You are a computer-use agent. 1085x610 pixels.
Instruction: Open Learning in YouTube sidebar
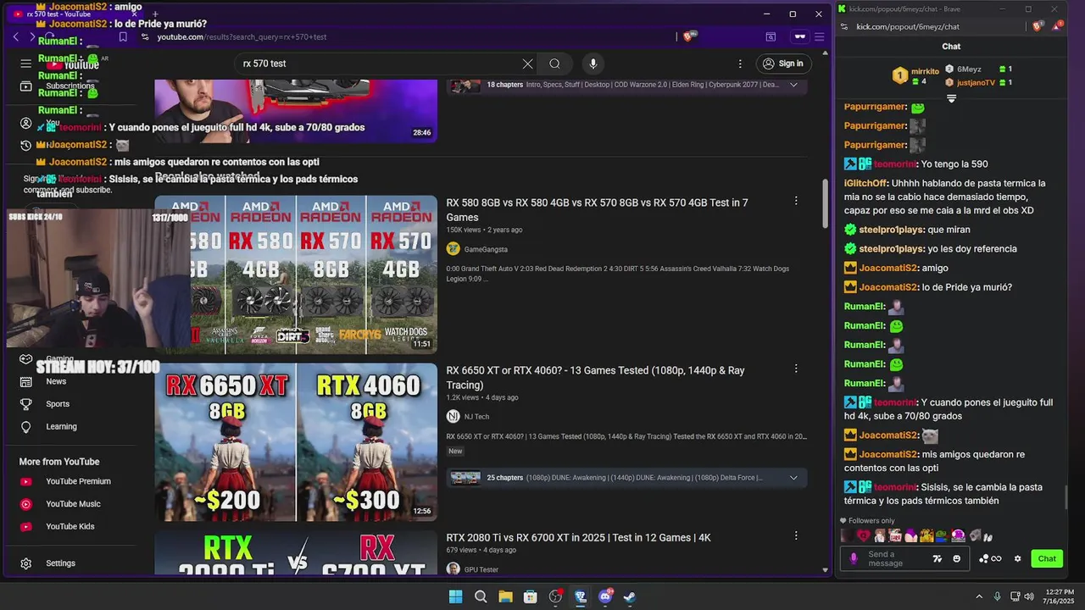pos(61,427)
